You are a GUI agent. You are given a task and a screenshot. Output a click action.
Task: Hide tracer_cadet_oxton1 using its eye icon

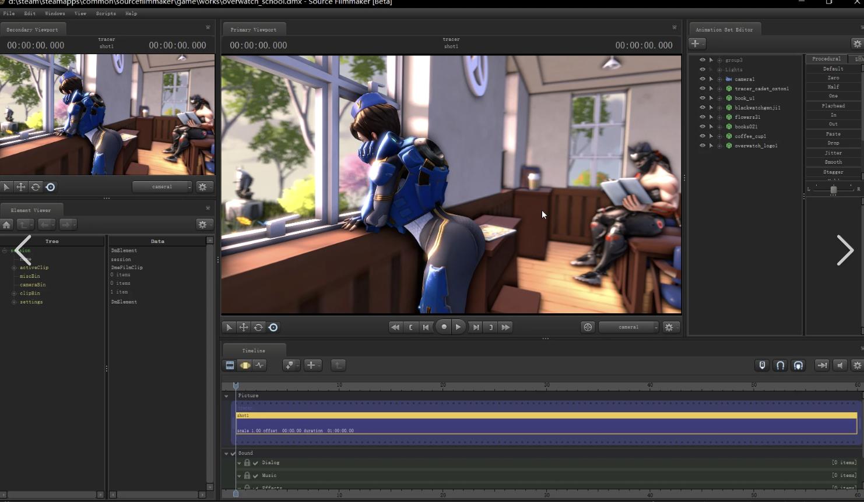[x=702, y=89]
